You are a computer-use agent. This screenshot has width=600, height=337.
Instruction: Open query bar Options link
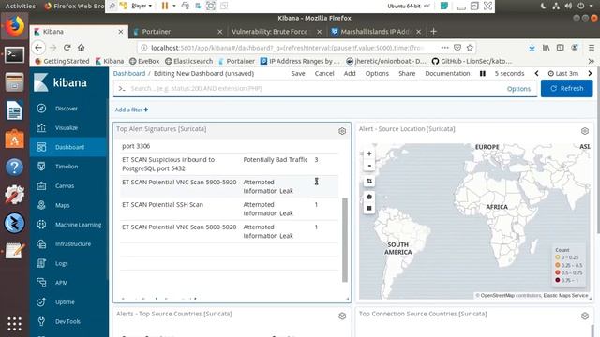click(518, 89)
